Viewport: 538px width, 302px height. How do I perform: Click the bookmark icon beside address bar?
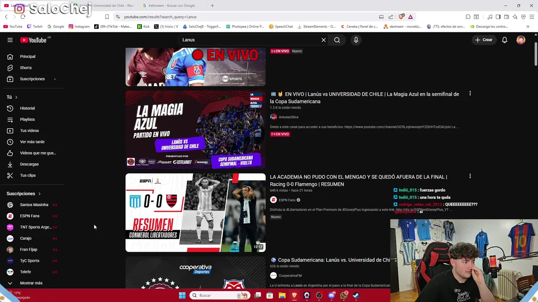(107, 17)
